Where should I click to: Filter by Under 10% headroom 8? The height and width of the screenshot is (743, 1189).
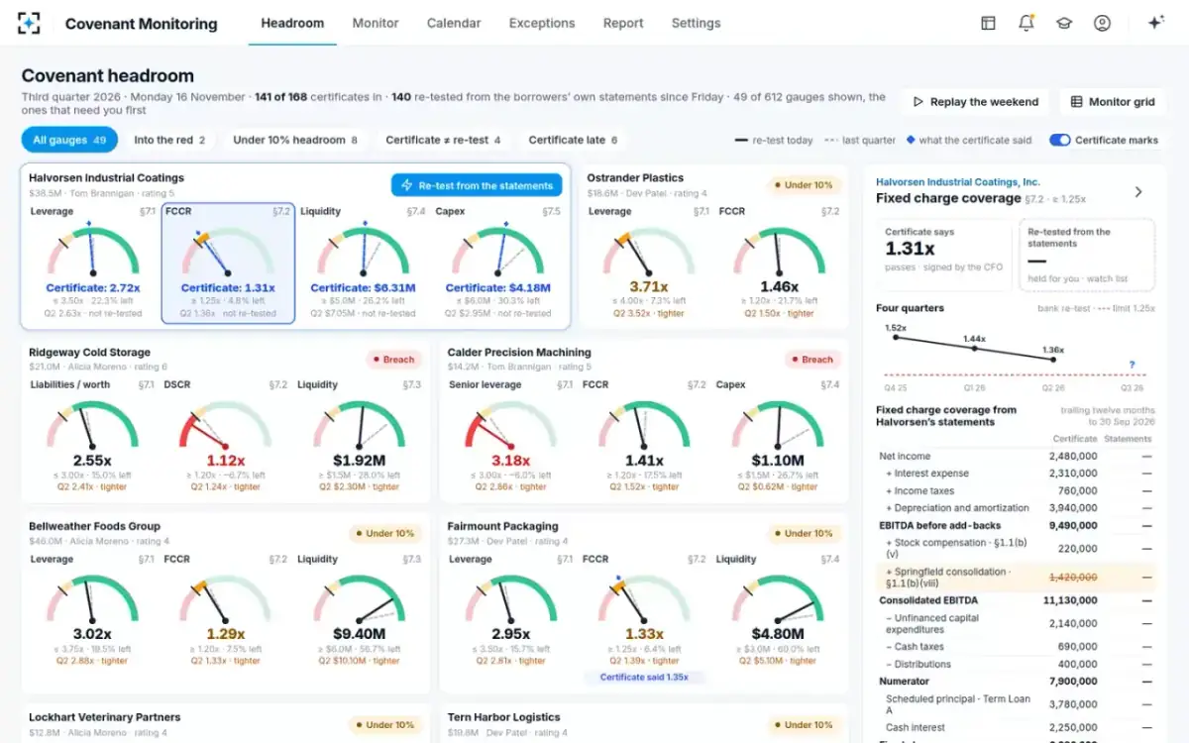295,141
